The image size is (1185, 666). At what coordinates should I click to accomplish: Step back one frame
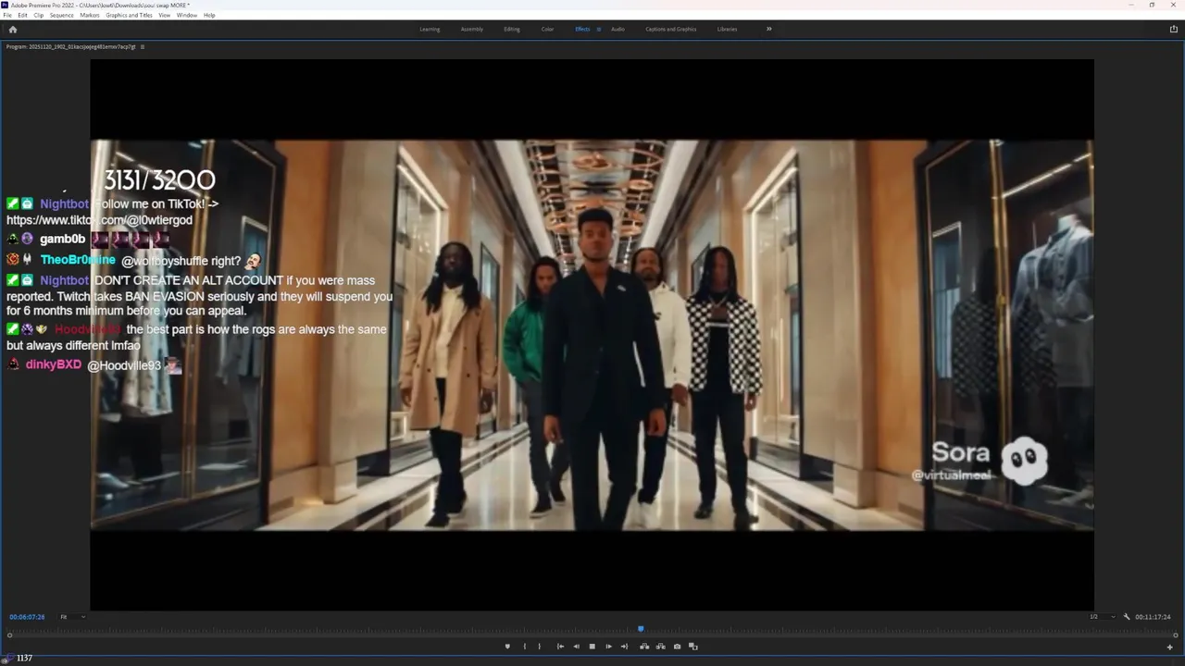pos(576,647)
